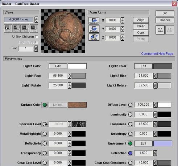Open the Component Help Page link
Screen dimensions: 178x166
[157, 54]
